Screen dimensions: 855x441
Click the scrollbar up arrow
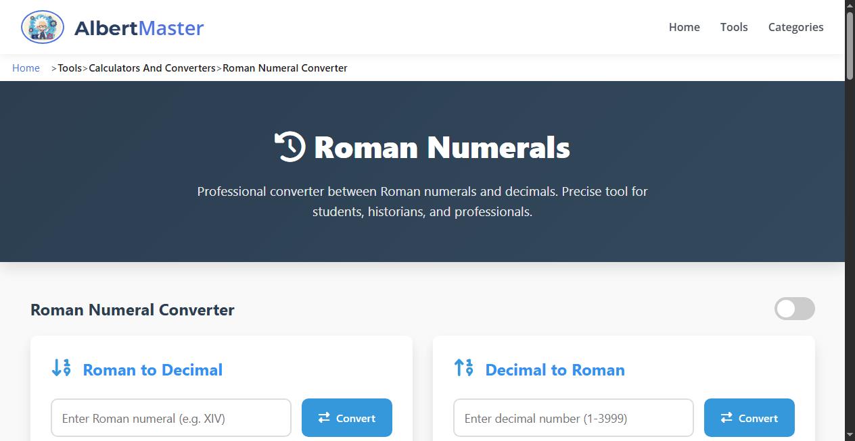[x=850, y=5]
